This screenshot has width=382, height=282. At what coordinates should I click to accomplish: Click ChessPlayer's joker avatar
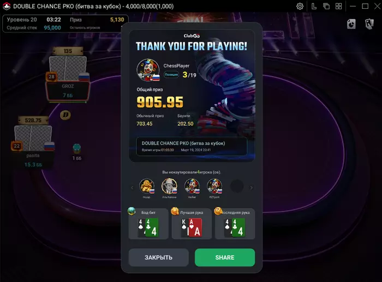tap(148, 70)
